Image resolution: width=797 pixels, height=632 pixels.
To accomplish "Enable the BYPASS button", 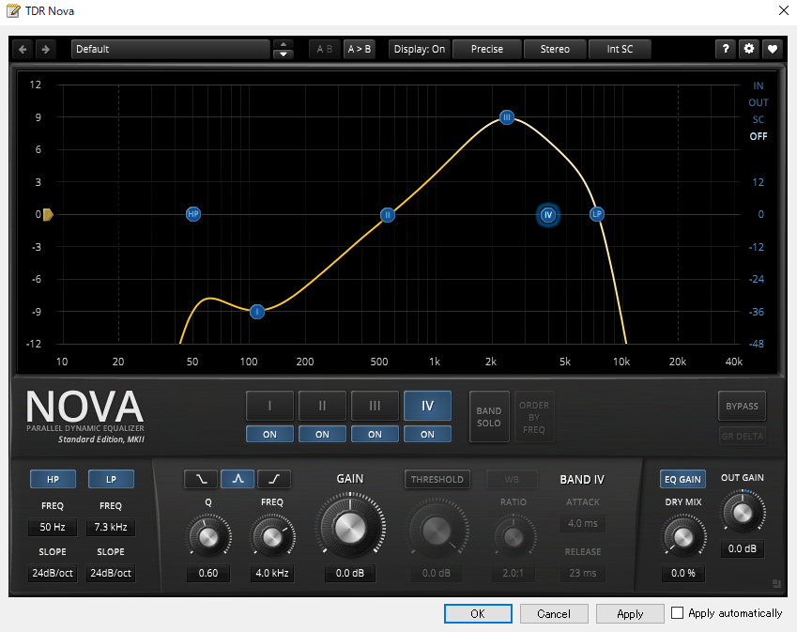I will click(x=742, y=407).
